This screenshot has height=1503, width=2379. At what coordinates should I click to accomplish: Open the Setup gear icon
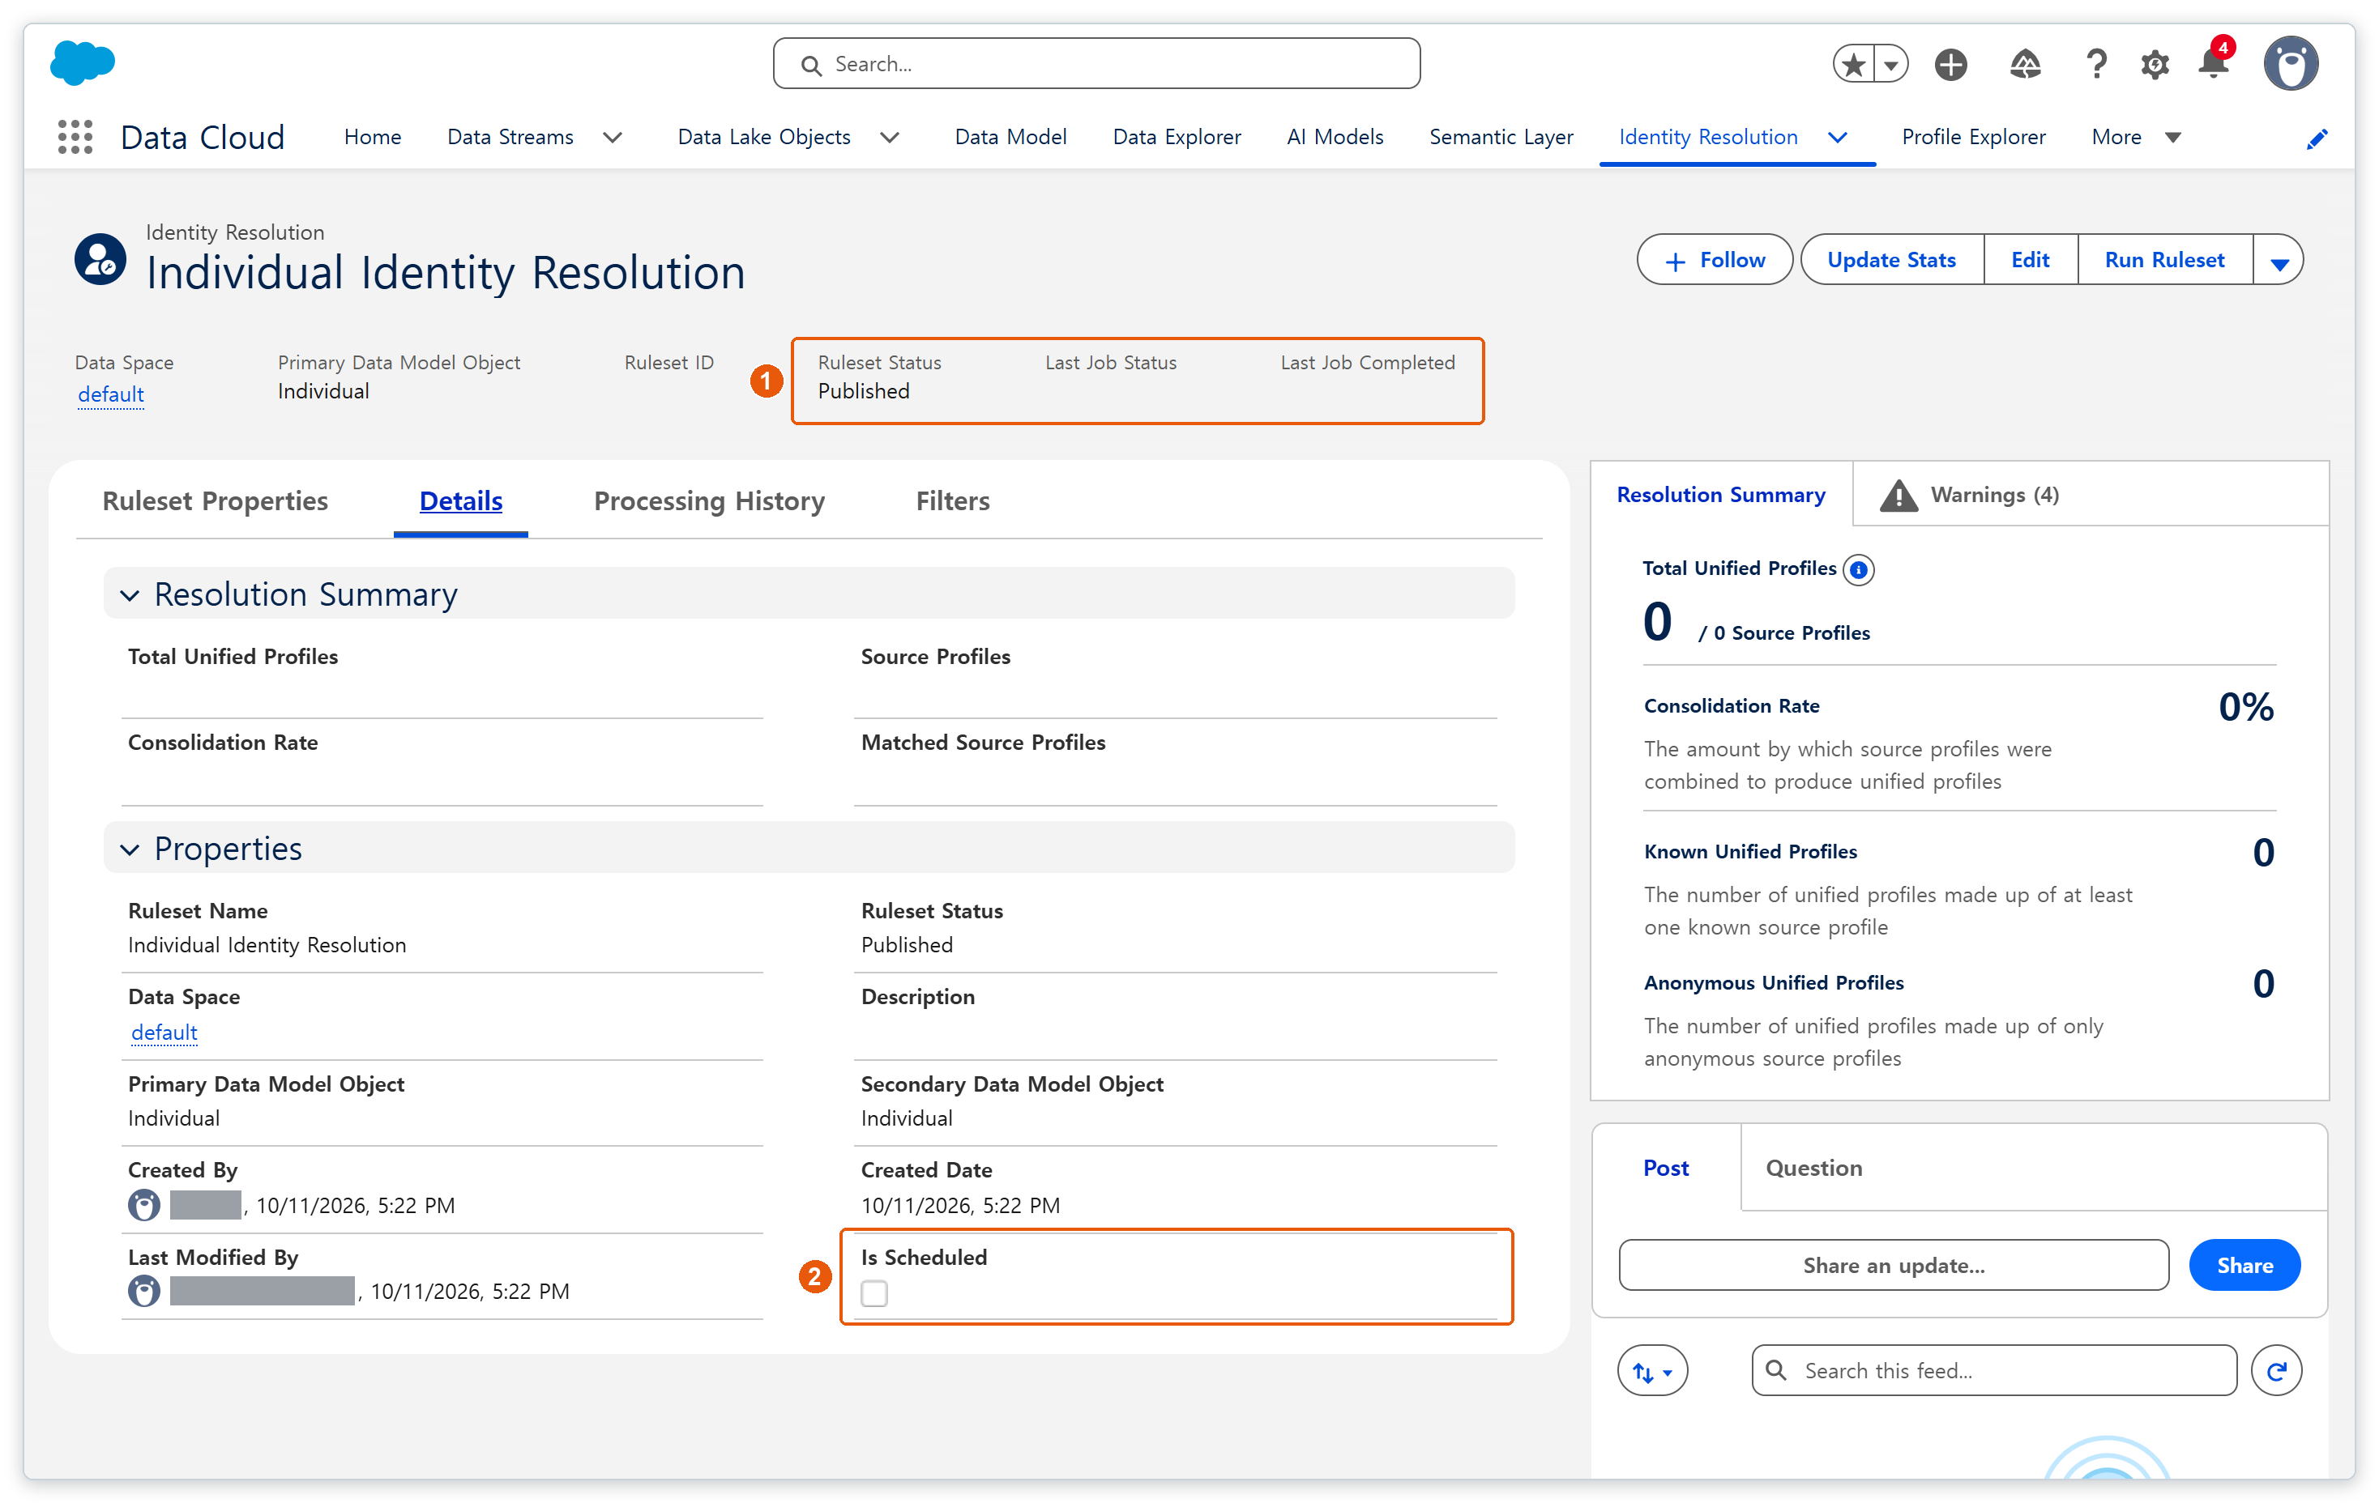coord(2155,65)
